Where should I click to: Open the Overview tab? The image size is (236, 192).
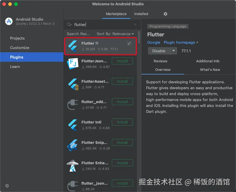[163, 70]
